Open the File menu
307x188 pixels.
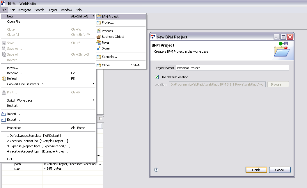pyautogui.click(x=4, y=10)
